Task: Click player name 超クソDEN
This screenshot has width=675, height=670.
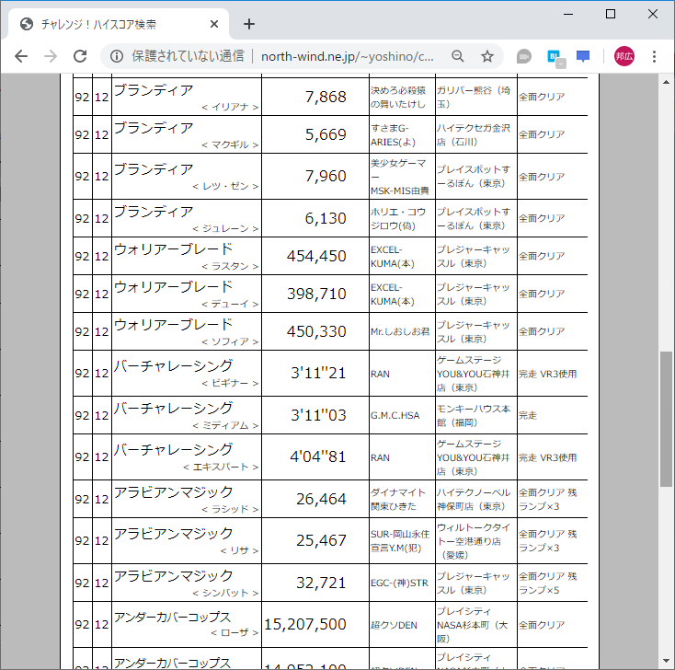Action: pyautogui.click(x=394, y=625)
